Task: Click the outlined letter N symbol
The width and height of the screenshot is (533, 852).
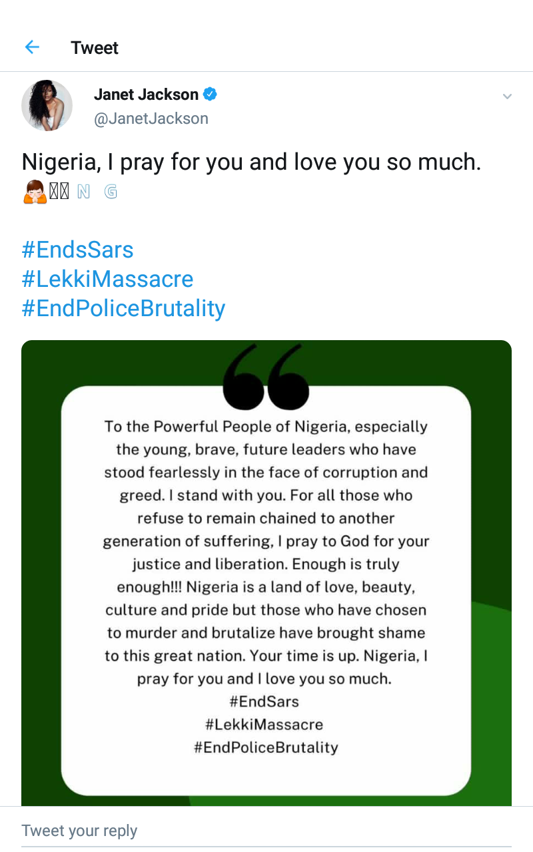Action: 83,192
